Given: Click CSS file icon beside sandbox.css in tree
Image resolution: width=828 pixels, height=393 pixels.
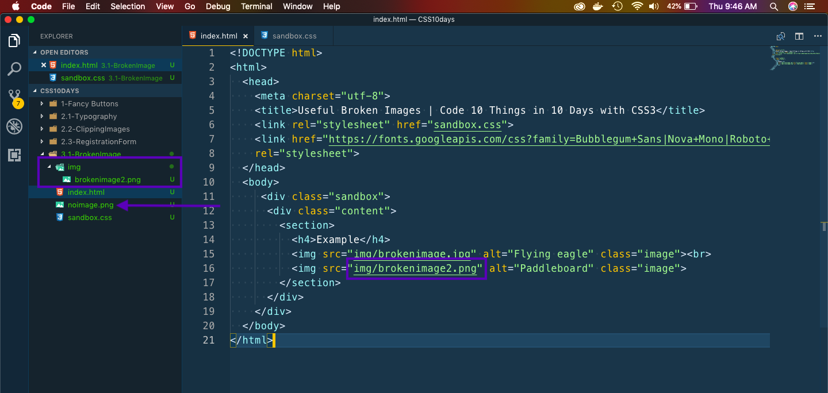Looking at the screenshot, I should (60, 217).
